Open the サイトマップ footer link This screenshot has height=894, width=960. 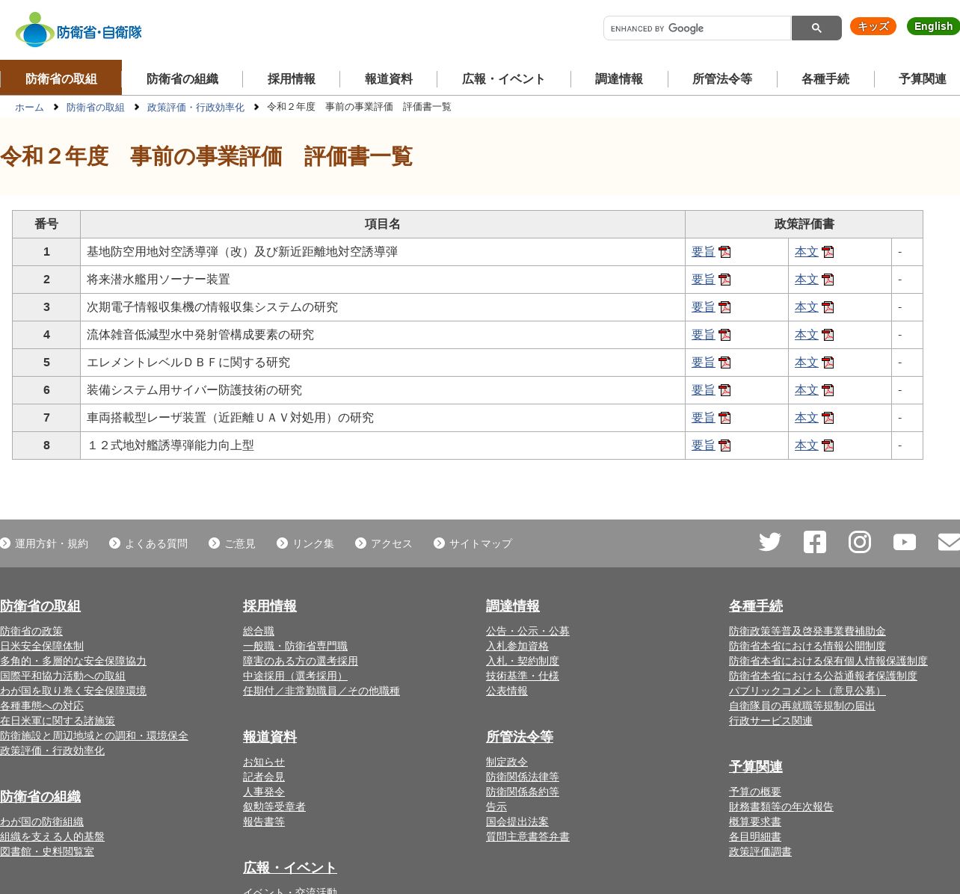click(480, 543)
